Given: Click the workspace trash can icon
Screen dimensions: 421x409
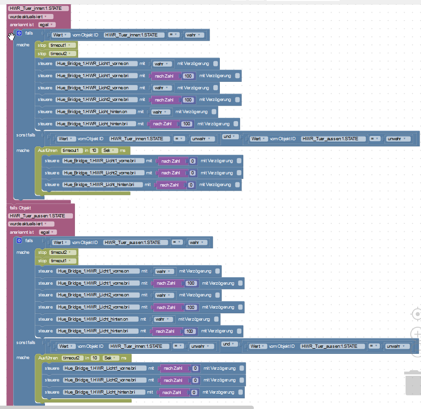Looking at the screenshot, I should pyautogui.click(x=413, y=383).
